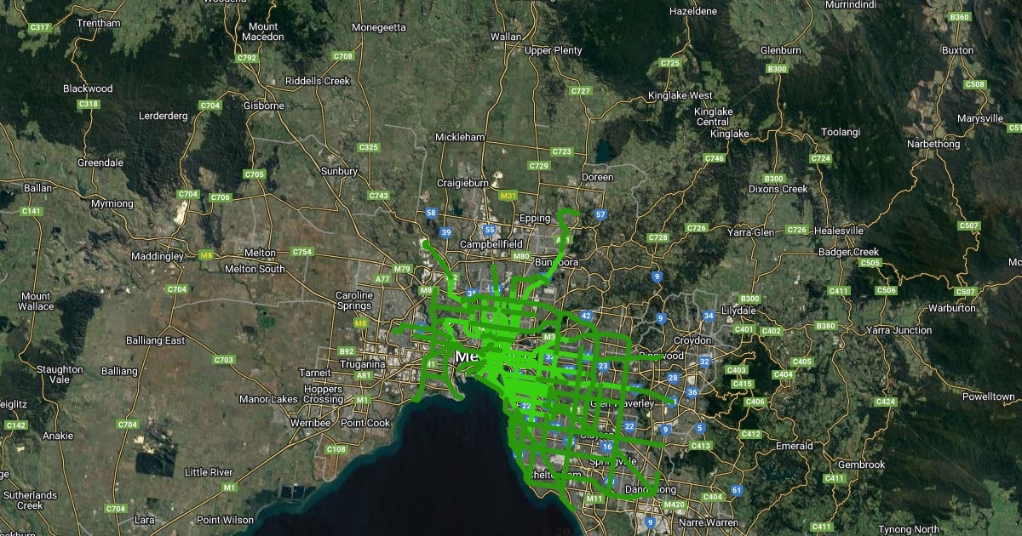1022x536 pixels.
Task: Click the blue route 34 shield
Action: tap(709, 316)
